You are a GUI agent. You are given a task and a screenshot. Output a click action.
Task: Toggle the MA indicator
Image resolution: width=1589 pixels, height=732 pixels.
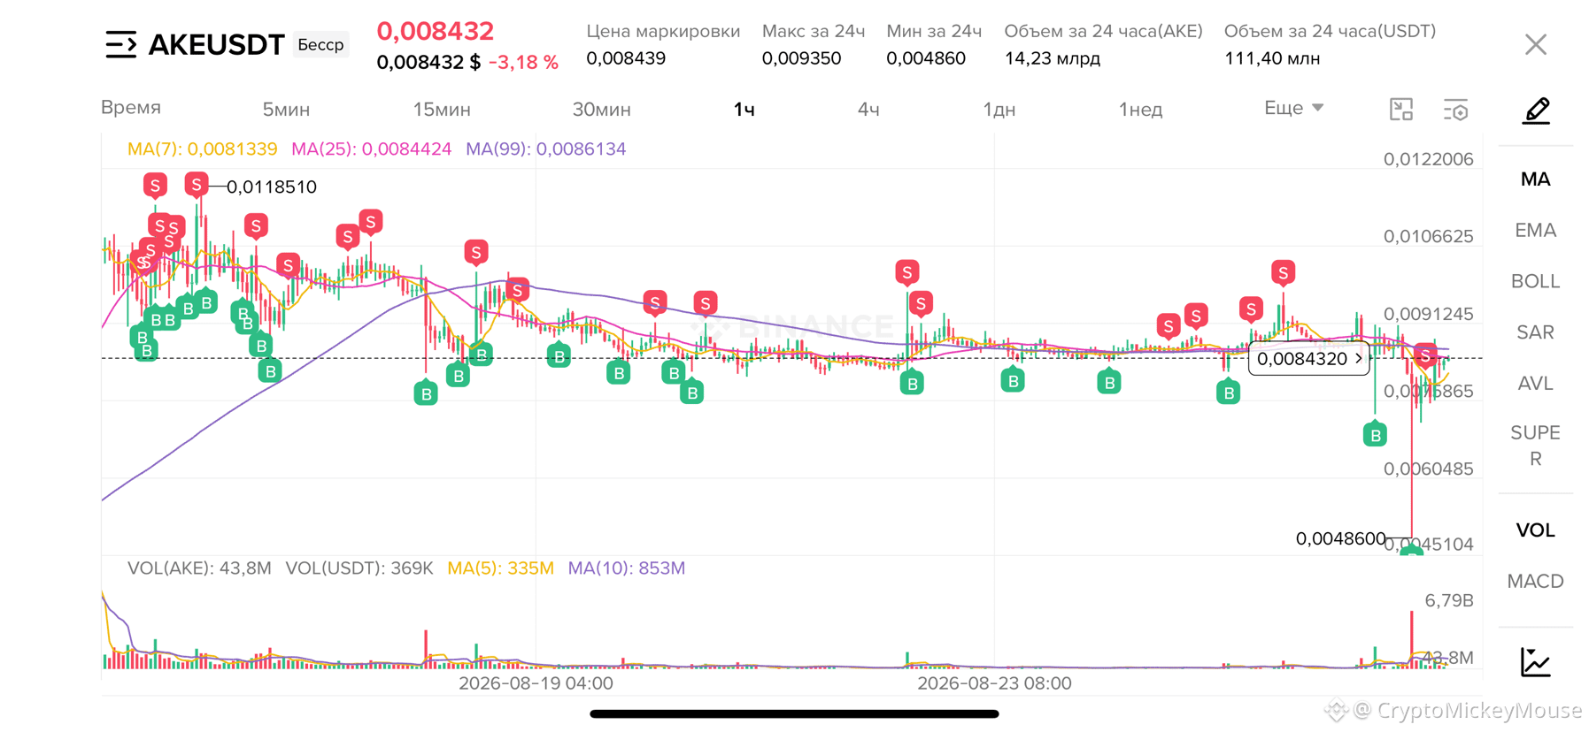(x=1535, y=179)
